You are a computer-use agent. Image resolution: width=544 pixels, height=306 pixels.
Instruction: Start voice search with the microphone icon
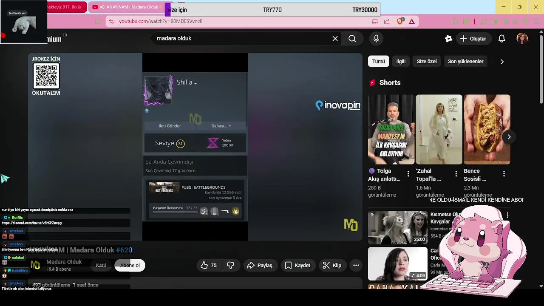point(376,39)
